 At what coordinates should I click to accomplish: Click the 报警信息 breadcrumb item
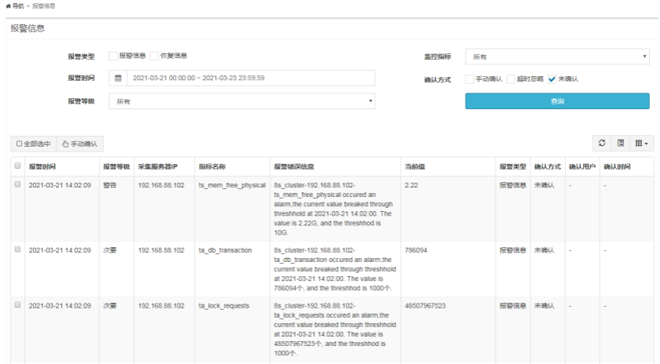coord(44,6)
